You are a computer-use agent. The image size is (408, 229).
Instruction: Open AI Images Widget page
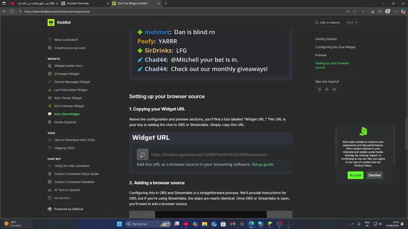point(67,74)
